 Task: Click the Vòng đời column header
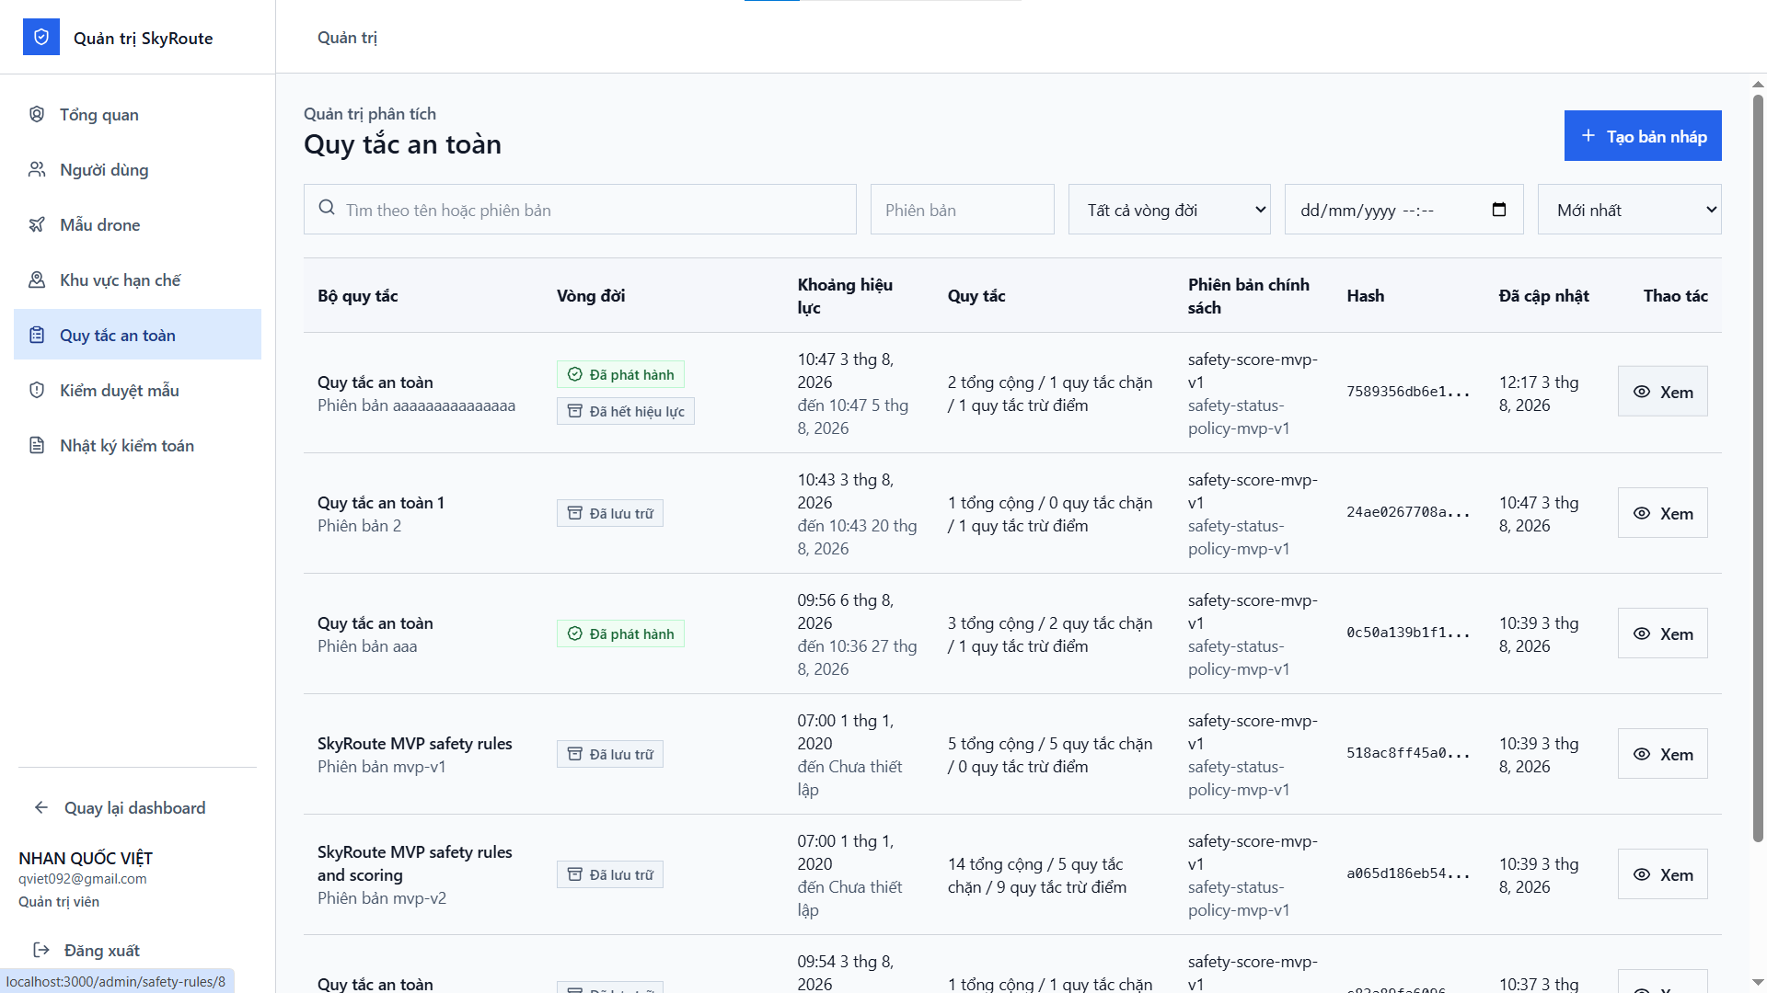point(591,295)
